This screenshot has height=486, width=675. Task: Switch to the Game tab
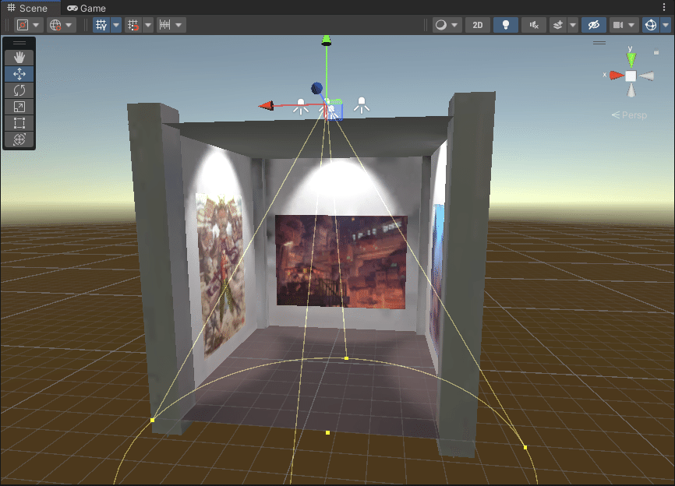[x=87, y=8]
